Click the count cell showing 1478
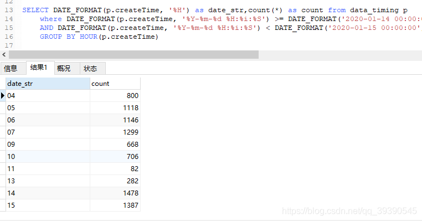Viewport: 422px width, 221px height. pyautogui.click(x=115, y=193)
